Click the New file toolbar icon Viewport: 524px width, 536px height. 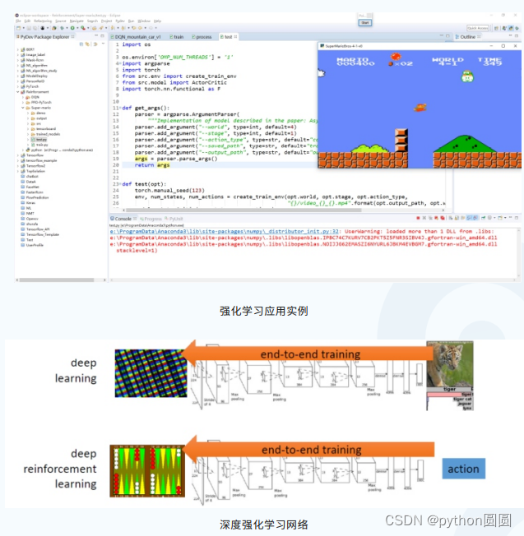[x=18, y=28]
